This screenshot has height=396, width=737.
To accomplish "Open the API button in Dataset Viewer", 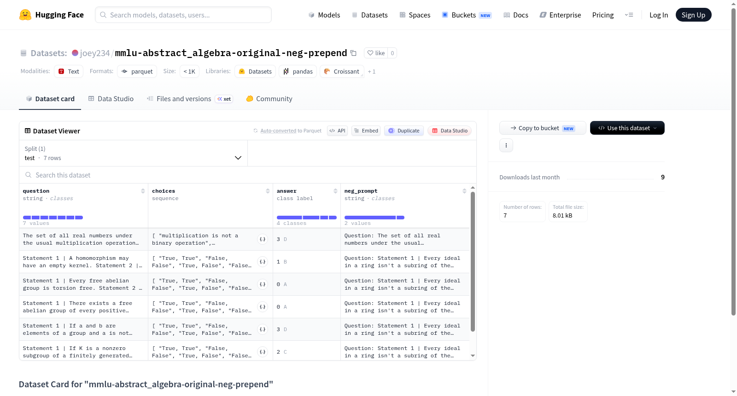I will pyautogui.click(x=337, y=131).
